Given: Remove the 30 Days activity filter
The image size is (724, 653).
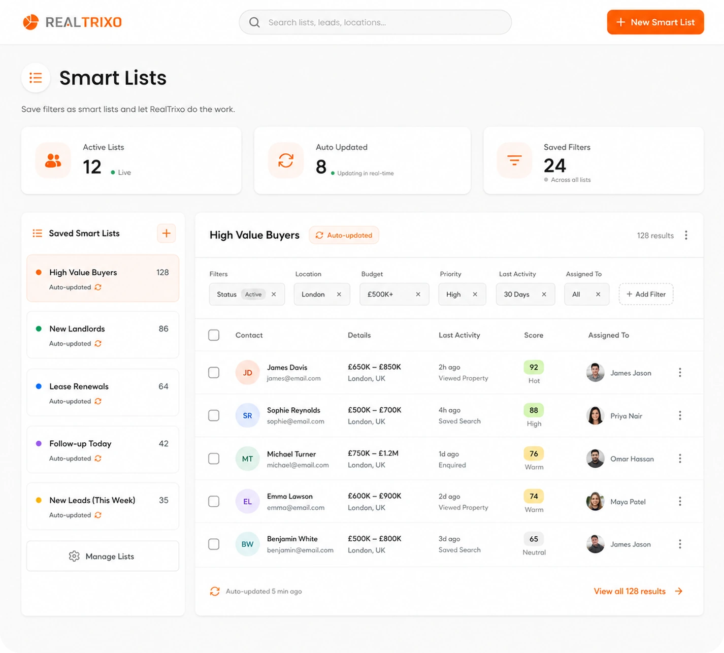Looking at the screenshot, I should click(544, 295).
